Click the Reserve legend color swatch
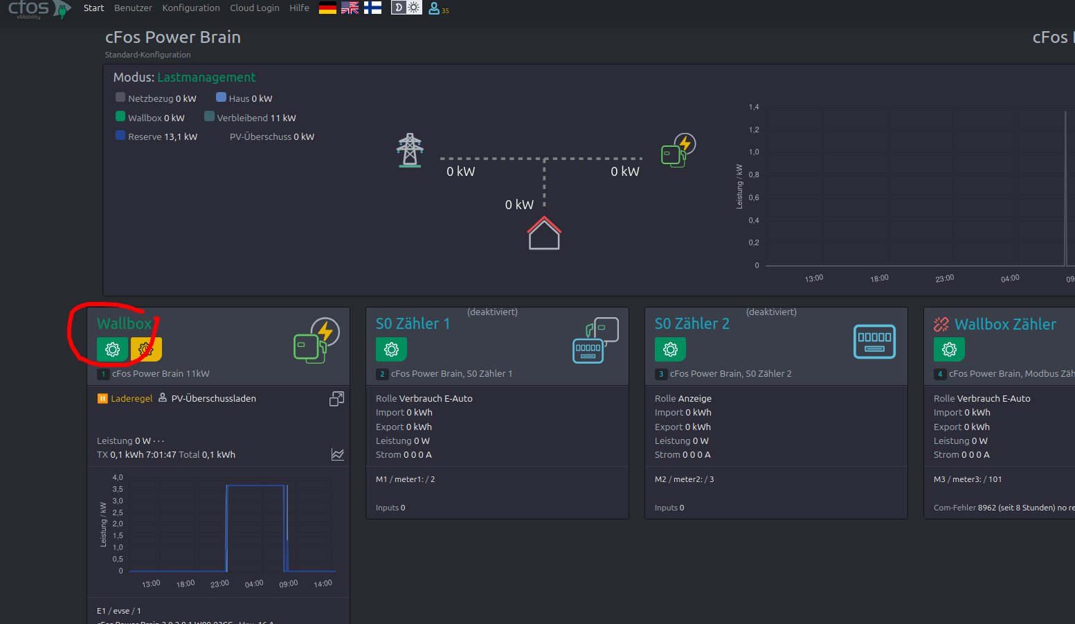Image resolution: width=1075 pixels, height=624 pixels. click(120, 136)
